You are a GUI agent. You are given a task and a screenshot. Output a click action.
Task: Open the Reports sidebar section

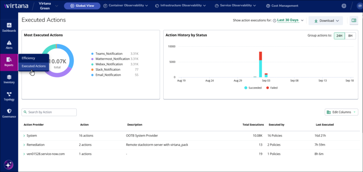click(9, 62)
